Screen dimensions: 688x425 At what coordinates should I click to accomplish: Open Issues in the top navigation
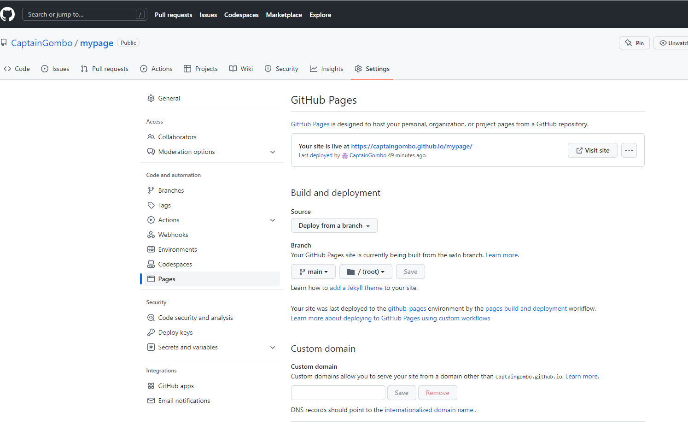tap(208, 15)
